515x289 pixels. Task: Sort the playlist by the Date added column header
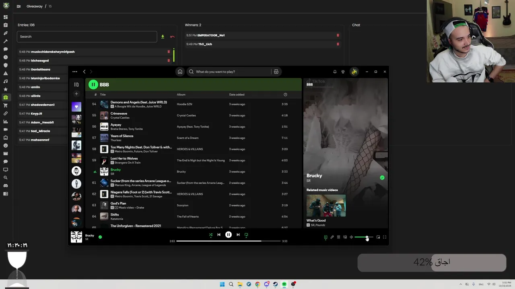pyautogui.click(x=237, y=95)
